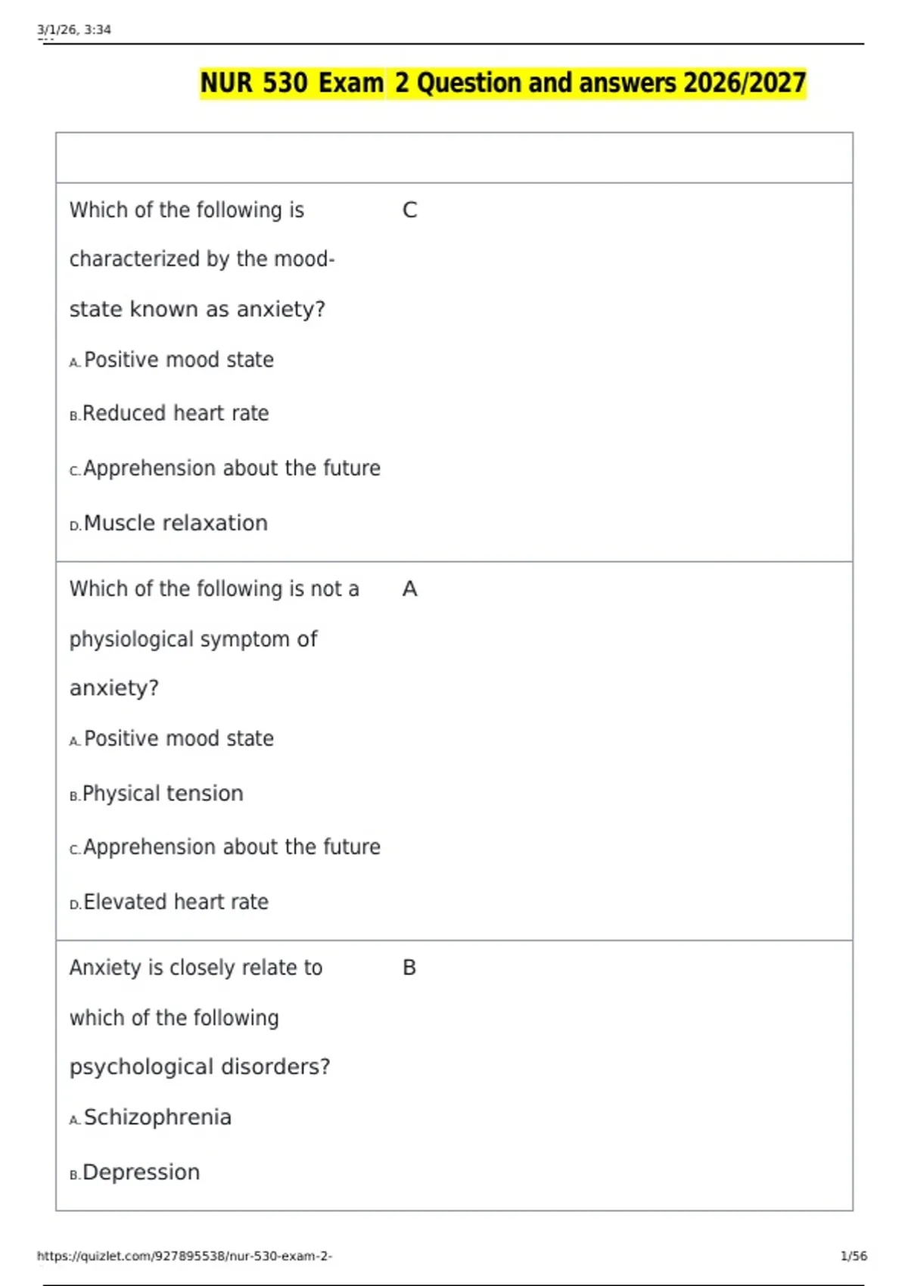Select first question's Apprehension about the future option
The width and height of the screenshot is (908, 1286).
click(225, 468)
